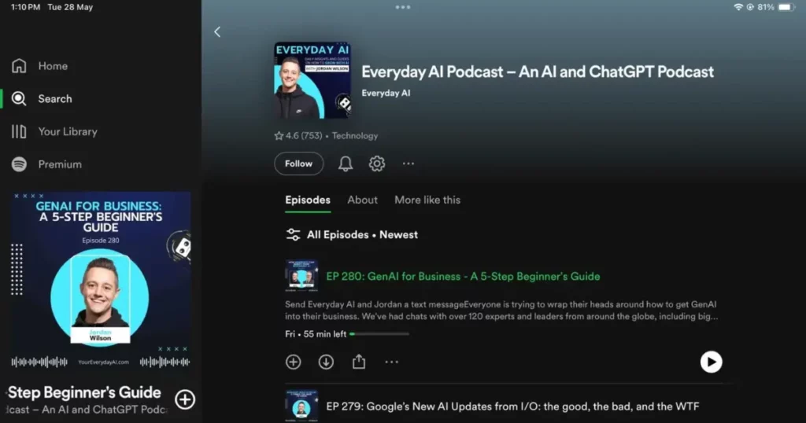Seek on the EP 280 progress bar

[379, 334]
